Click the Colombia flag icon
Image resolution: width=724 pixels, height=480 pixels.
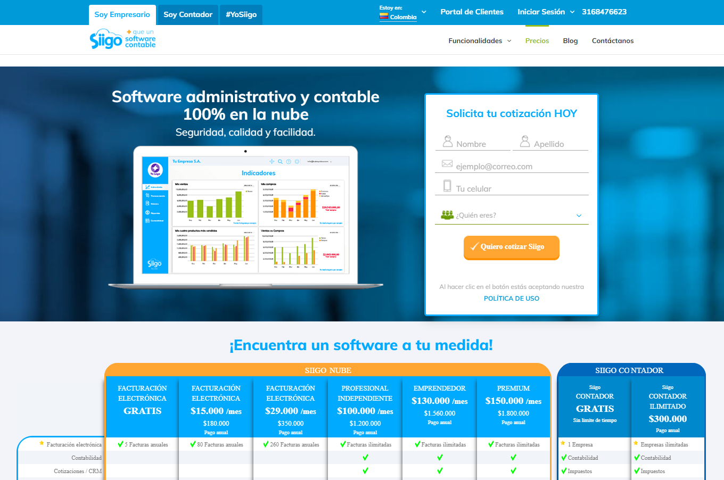[384, 16]
